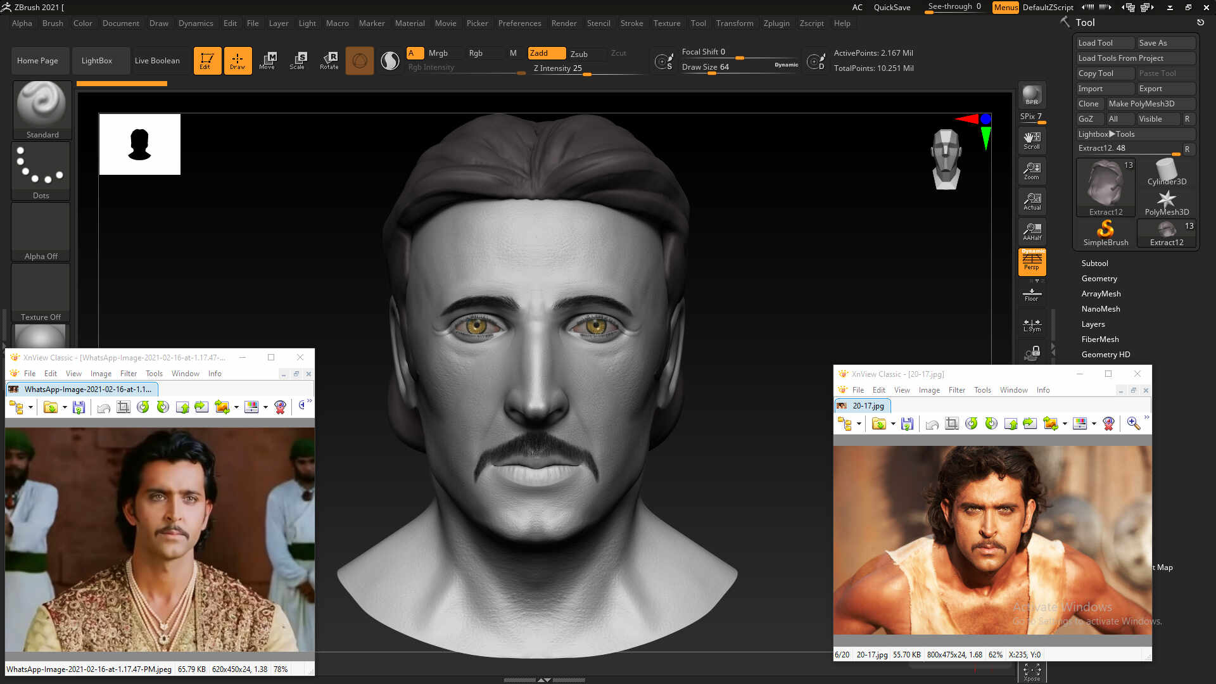Toggle Edit mode button
The width and height of the screenshot is (1216, 684).
click(x=207, y=61)
